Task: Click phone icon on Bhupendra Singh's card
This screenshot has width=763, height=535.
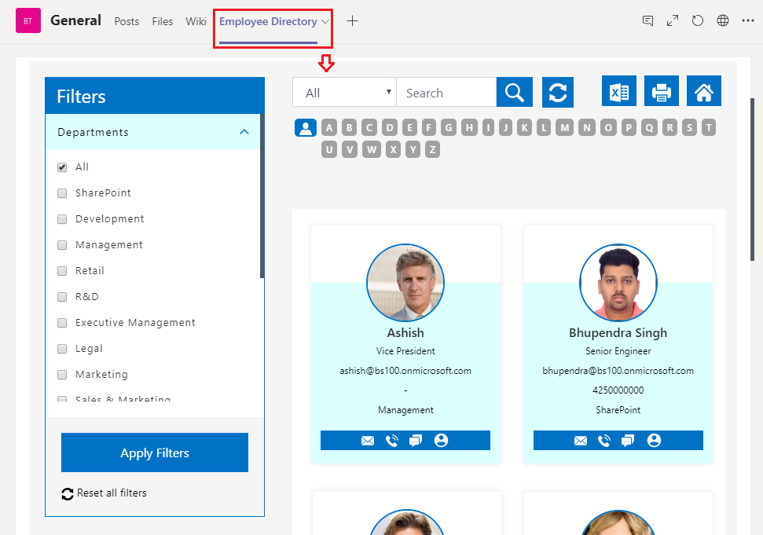Action: [604, 441]
